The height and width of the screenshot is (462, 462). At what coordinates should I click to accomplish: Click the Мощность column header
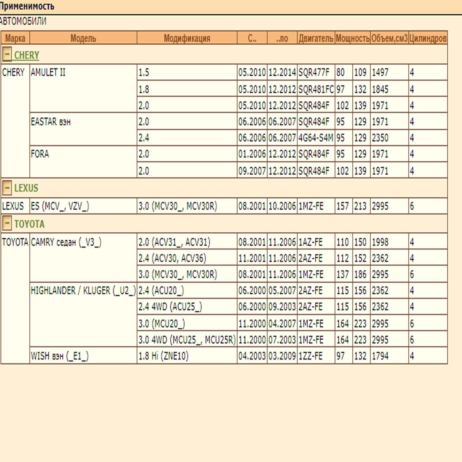pos(353,38)
